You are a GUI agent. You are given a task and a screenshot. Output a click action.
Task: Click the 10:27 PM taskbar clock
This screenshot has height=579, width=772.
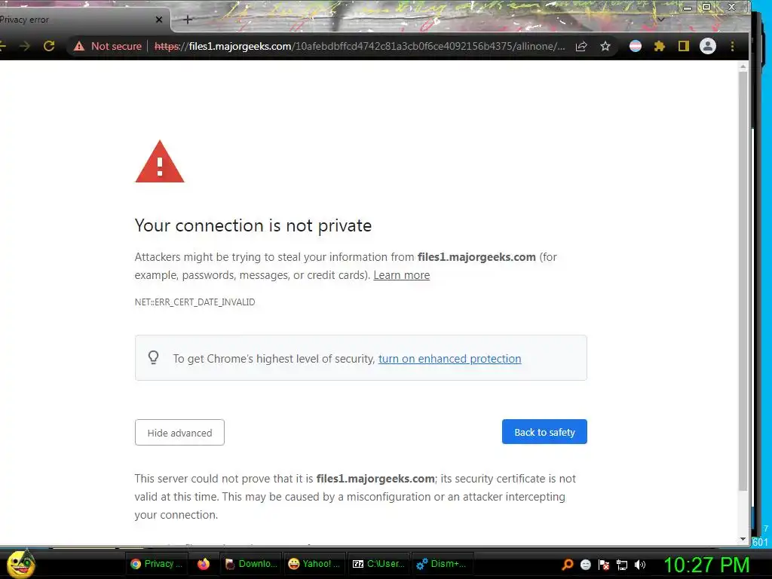point(707,565)
